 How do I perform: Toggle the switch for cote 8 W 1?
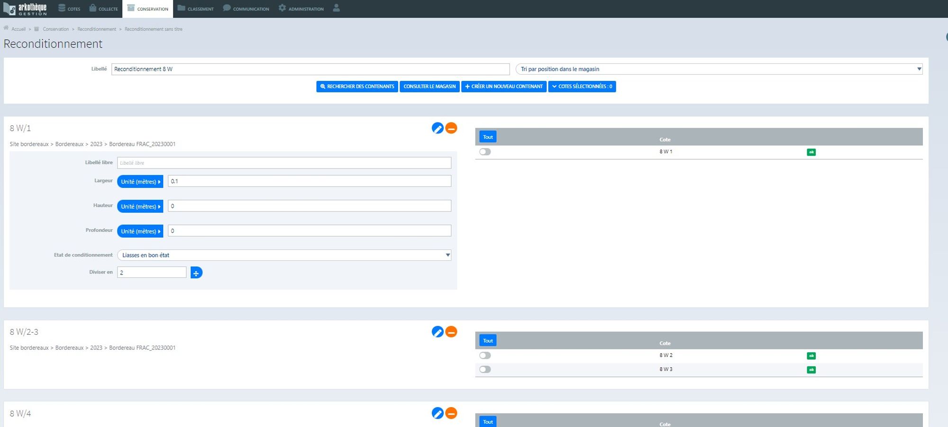point(485,152)
